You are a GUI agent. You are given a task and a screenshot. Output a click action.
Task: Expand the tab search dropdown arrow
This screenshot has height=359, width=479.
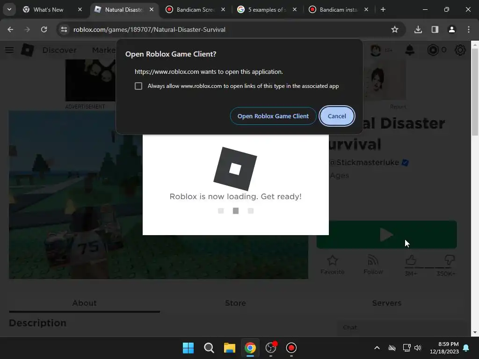[9, 9]
